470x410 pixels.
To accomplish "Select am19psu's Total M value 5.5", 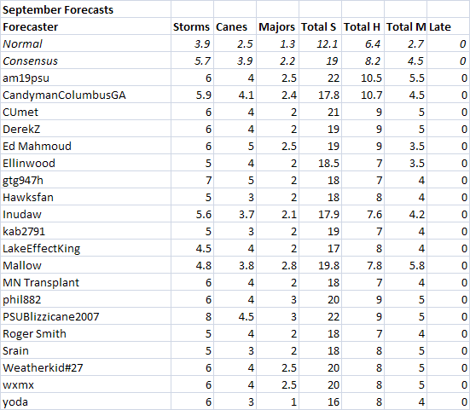I will [405, 78].
